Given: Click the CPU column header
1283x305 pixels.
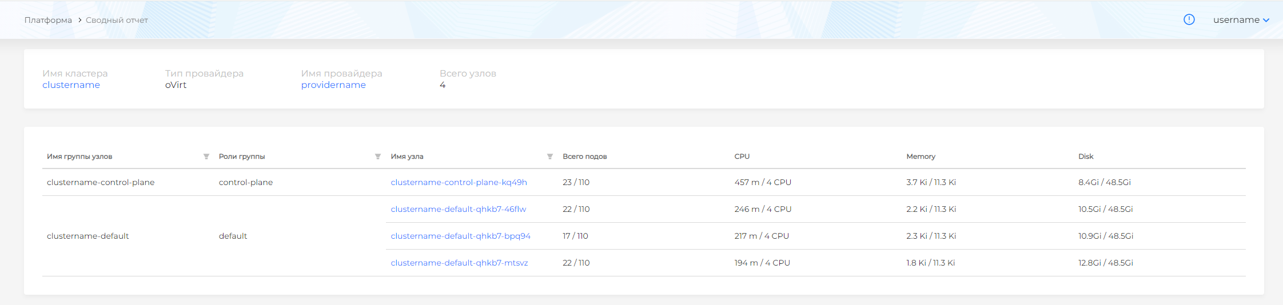Looking at the screenshot, I should (x=742, y=156).
